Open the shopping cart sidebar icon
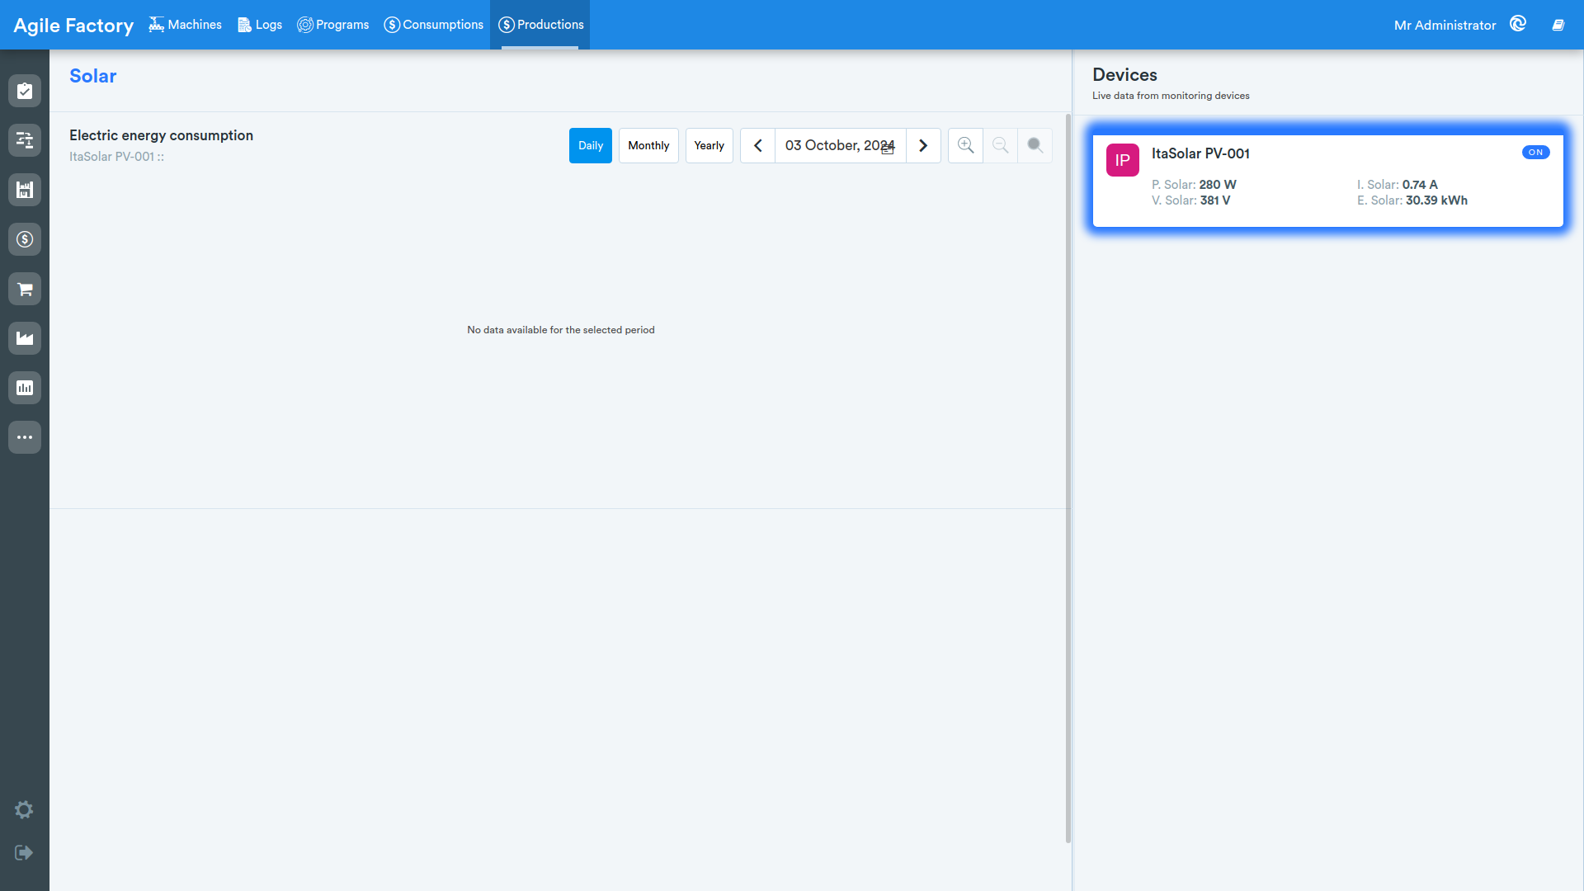Viewport: 1584px width, 891px height. [x=25, y=289]
